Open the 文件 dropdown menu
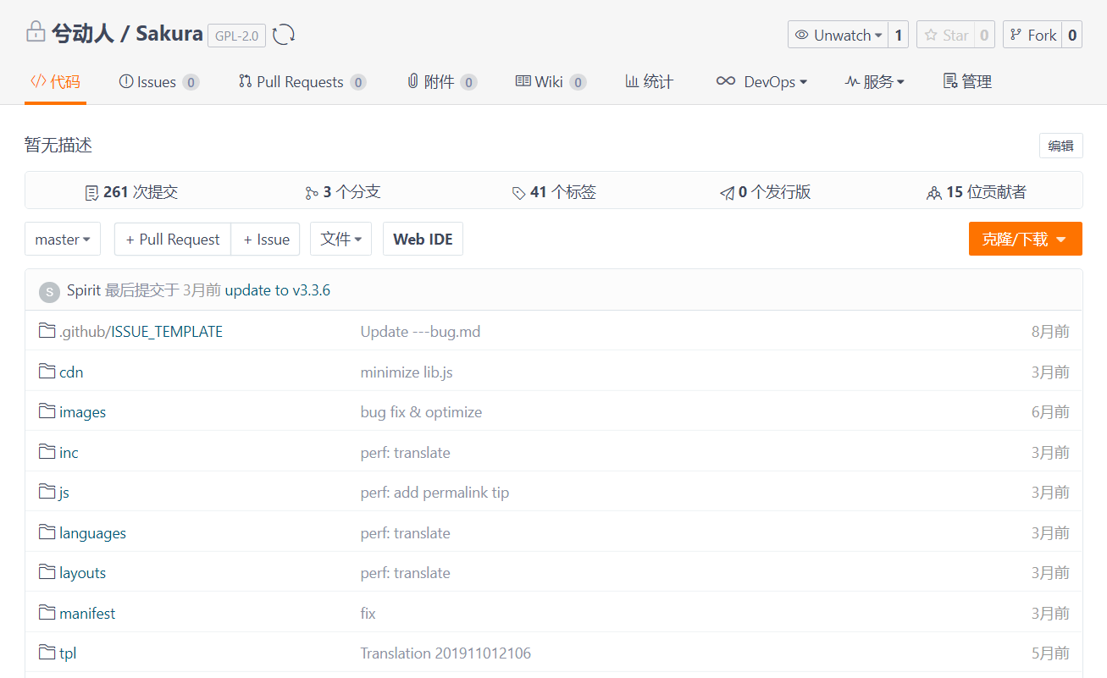Viewport: 1107px width, 678px height. pyautogui.click(x=340, y=240)
